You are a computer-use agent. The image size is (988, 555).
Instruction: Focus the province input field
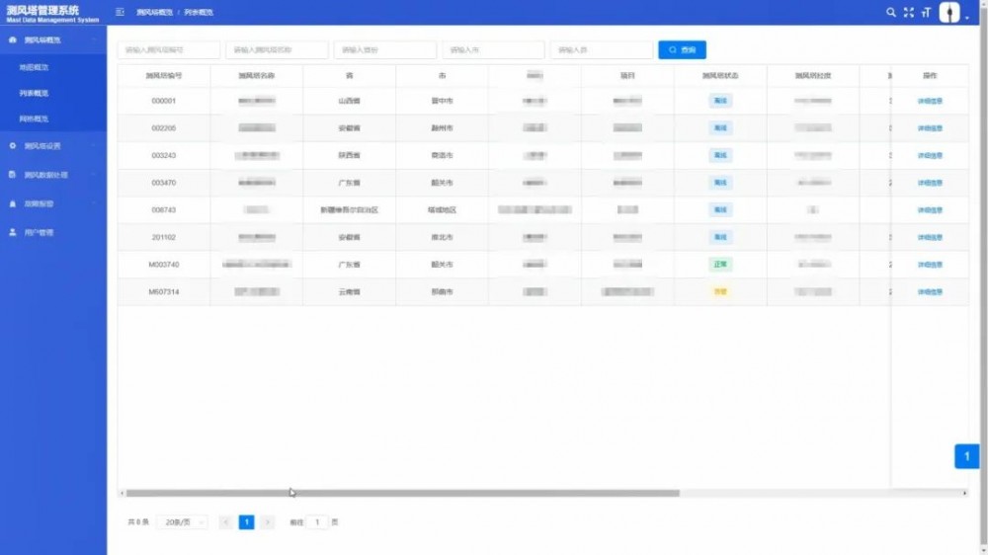385,49
